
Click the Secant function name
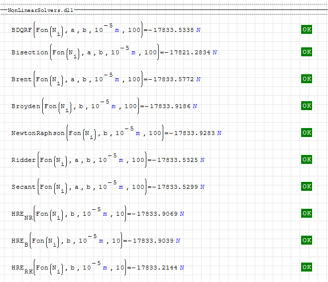[23, 187]
